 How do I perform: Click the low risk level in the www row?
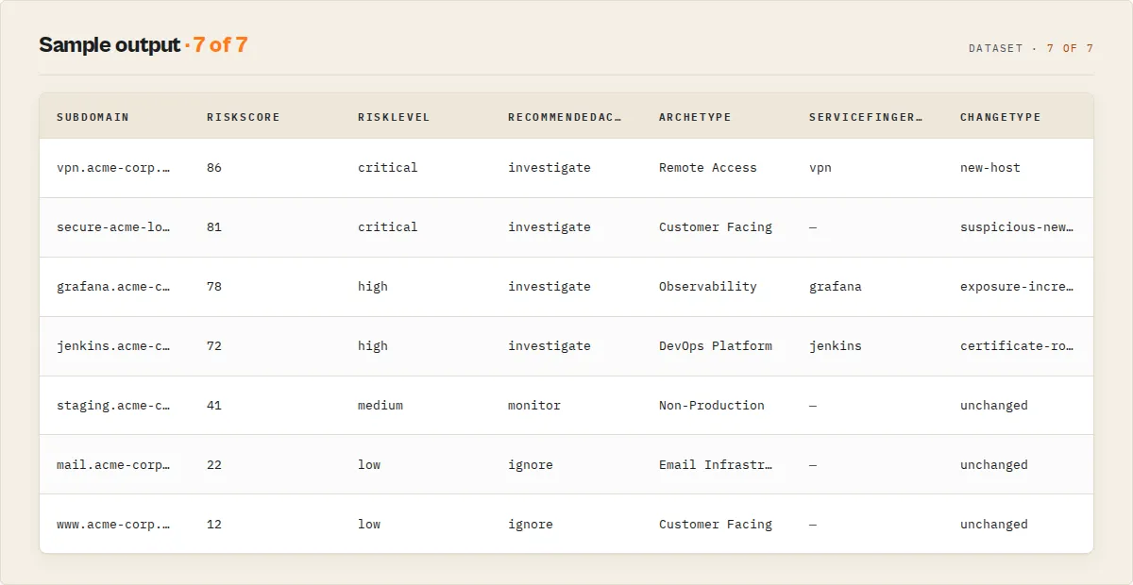pos(369,525)
